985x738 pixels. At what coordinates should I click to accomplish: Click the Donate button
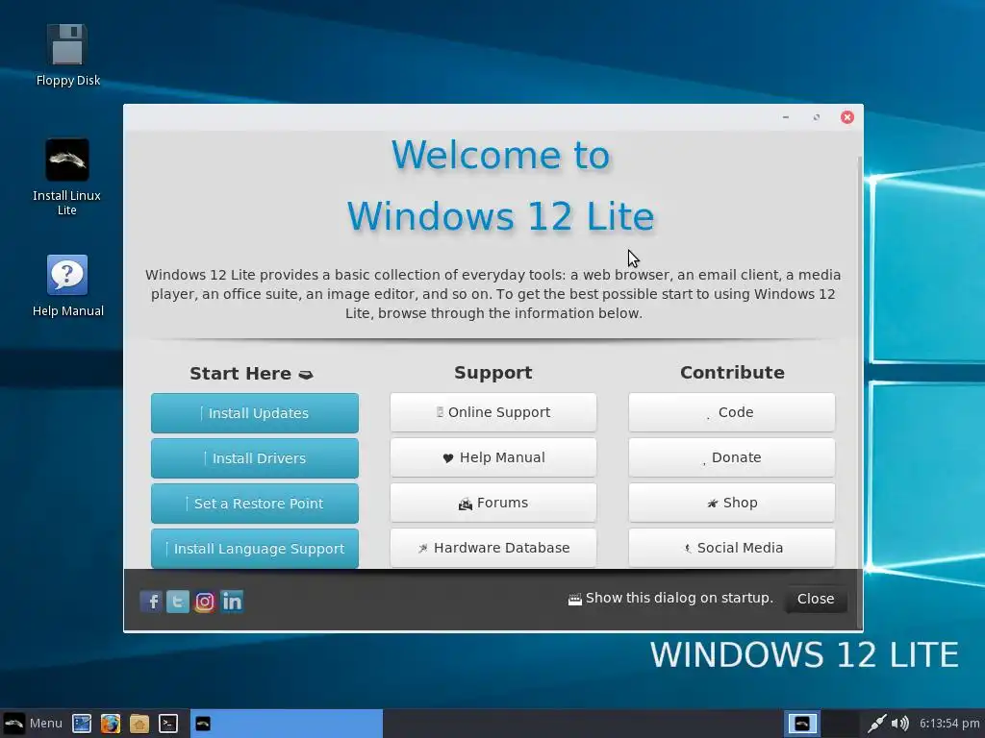click(x=732, y=457)
